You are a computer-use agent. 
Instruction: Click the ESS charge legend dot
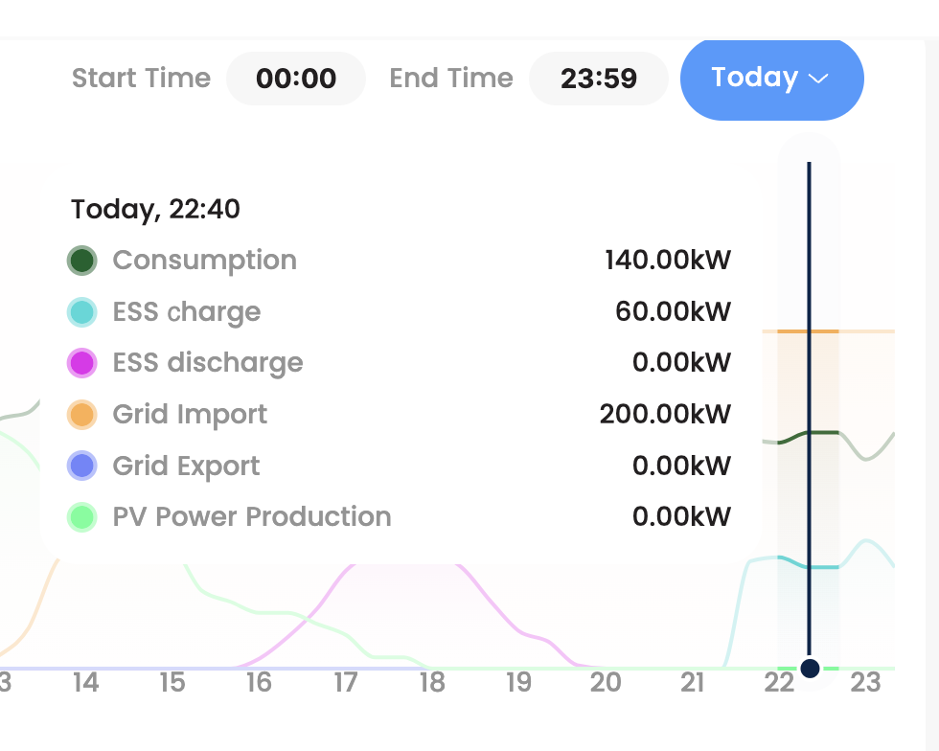pos(81,311)
